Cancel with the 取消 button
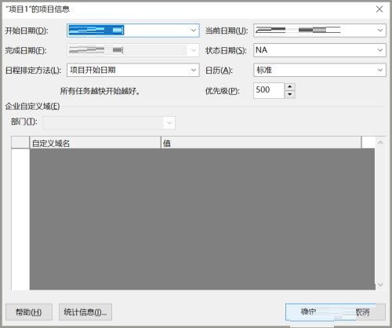 point(362,312)
